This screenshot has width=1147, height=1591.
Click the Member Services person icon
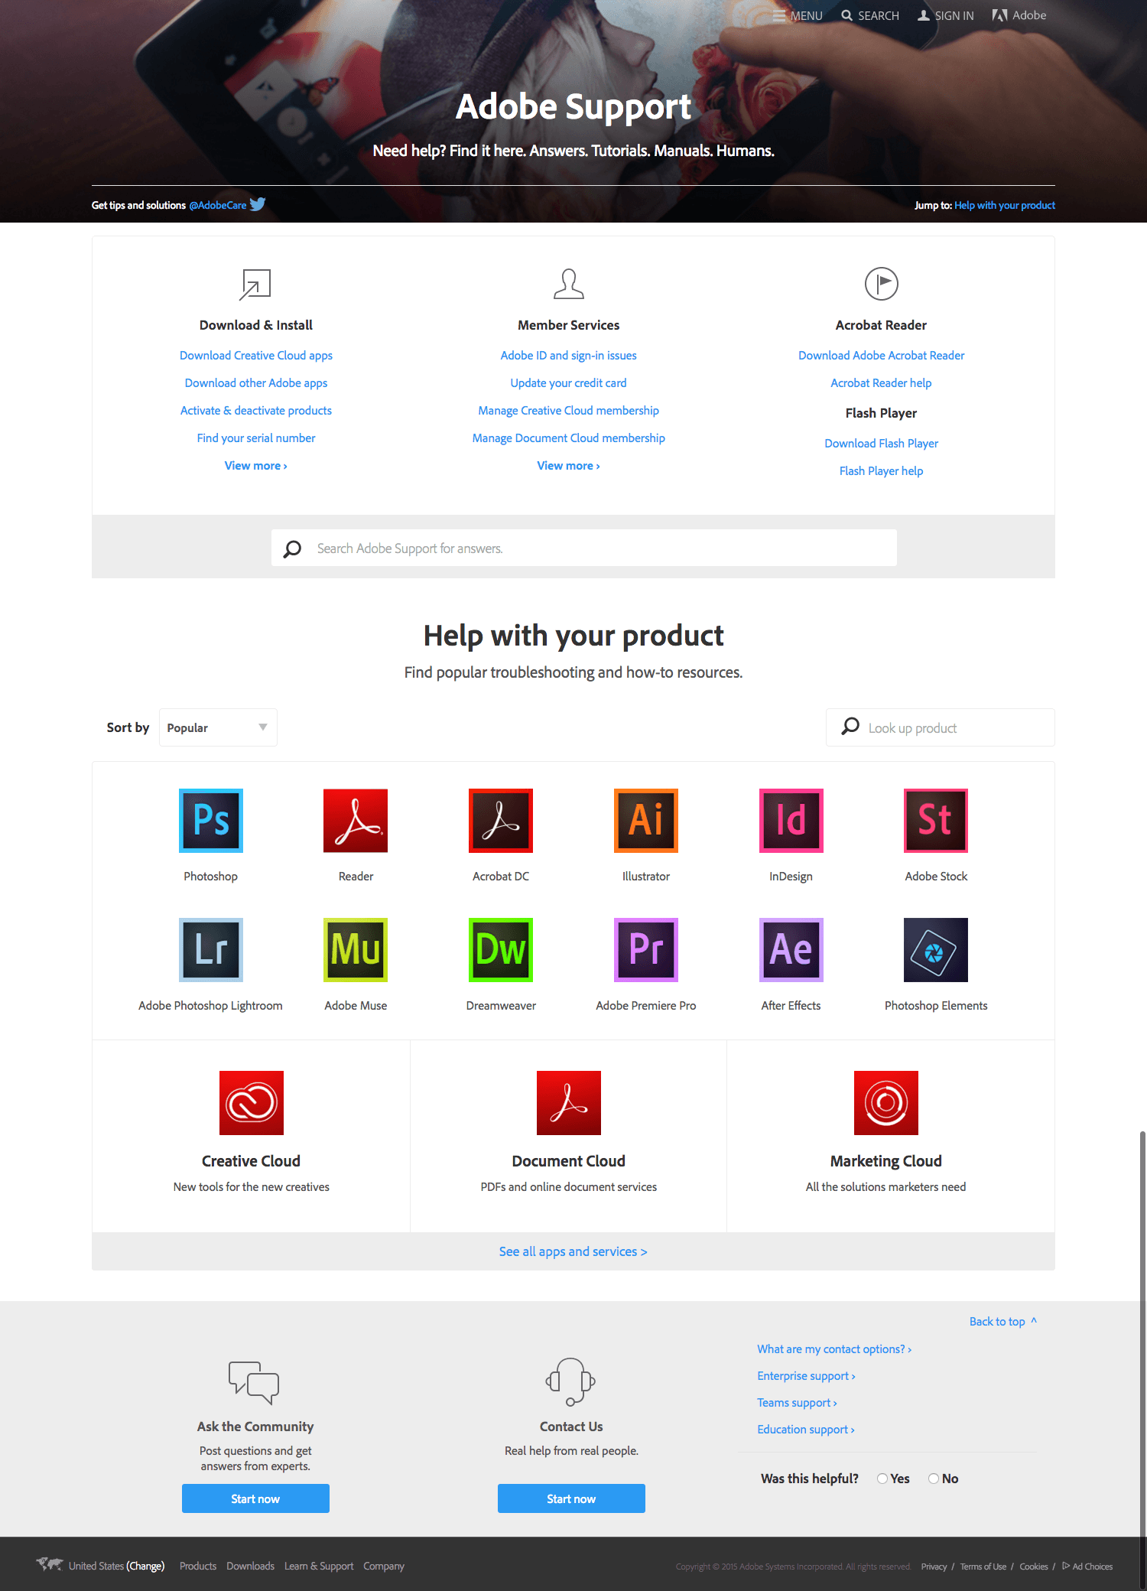(569, 284)
